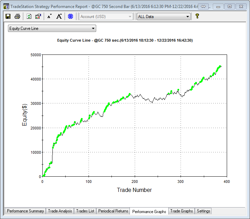
Task: Open help with the question mark icon
Action: [x=197, y=16]
